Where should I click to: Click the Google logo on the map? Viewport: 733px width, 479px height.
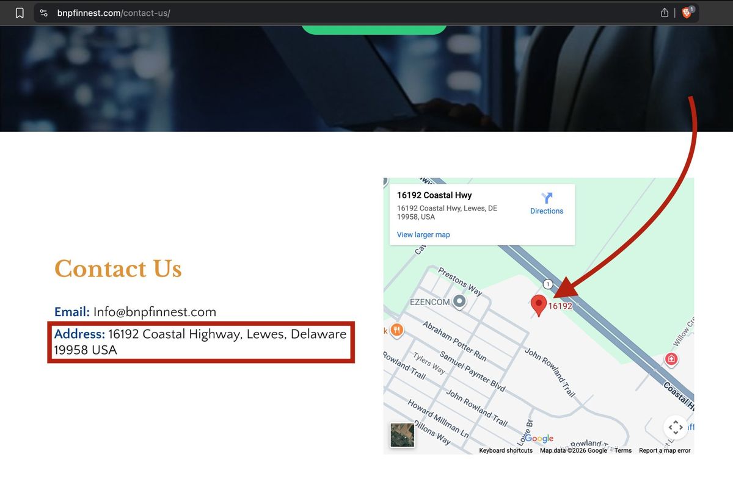[539, 439]
